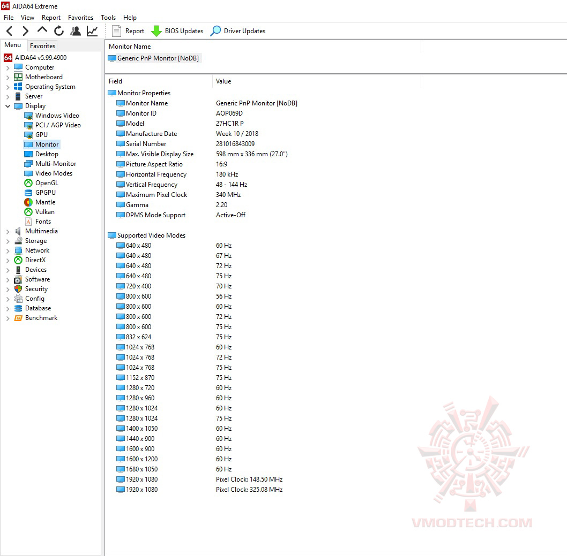Screen dimensions: 567x556
Task: Open the File menu
Action: 9,18
